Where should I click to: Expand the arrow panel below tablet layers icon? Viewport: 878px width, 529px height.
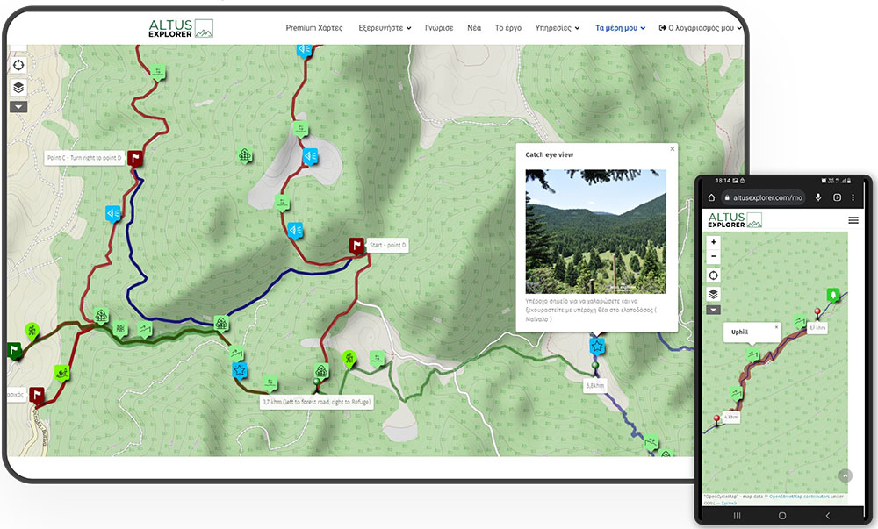18,107
